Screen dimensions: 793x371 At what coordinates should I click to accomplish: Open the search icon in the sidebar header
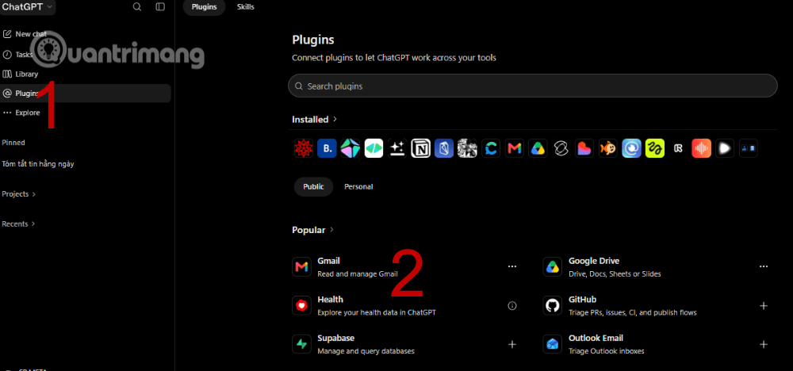tap(136, 7)
